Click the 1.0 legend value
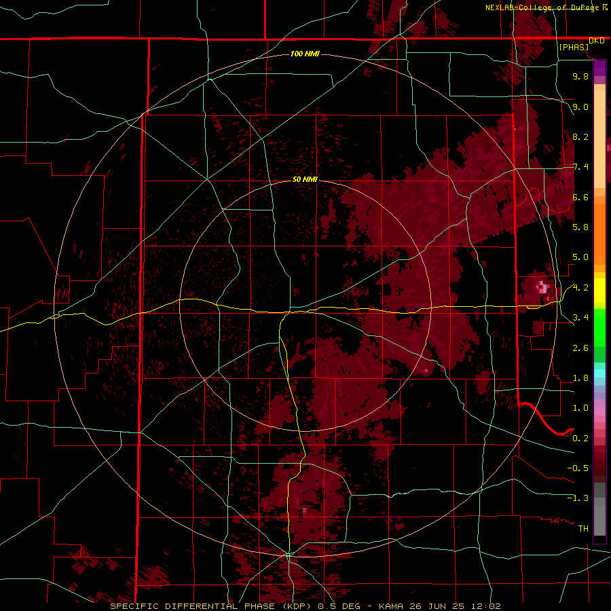Image resolution: width=611 pixels, height=611 pixels. coord(580,407)
